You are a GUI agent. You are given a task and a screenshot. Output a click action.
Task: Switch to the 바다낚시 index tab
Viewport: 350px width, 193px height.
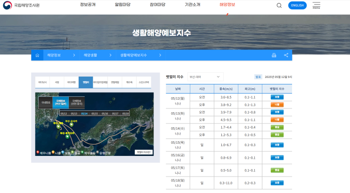[x=43, y=82]
